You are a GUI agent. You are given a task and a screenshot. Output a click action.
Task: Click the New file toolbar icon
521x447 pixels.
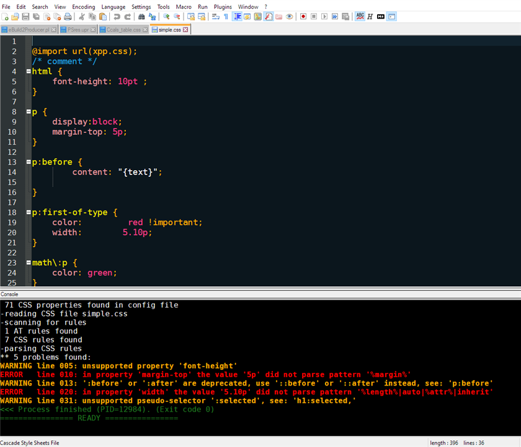(x=5, y=17)
